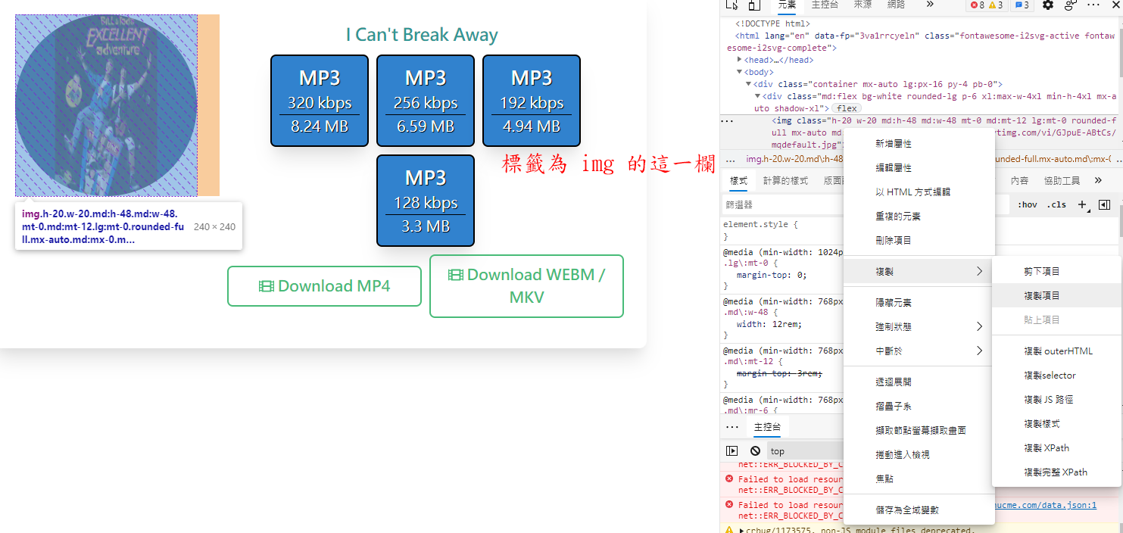Viewport: 1123px width, 533px height.
Task: Choose 儲存為全域變數 menu entry
Action: [918, 510]
